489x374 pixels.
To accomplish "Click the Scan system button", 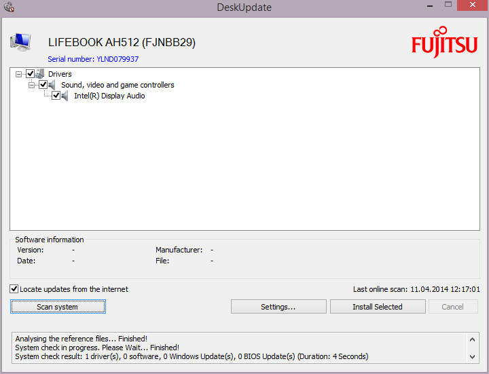I will [x=58, y=307].
